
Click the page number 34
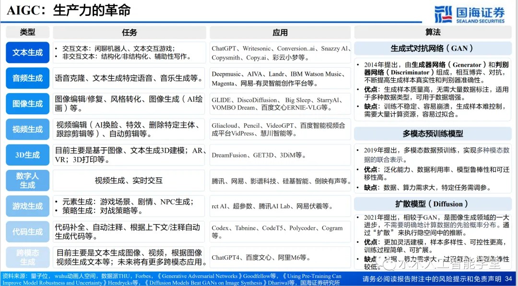click(509, 279)
